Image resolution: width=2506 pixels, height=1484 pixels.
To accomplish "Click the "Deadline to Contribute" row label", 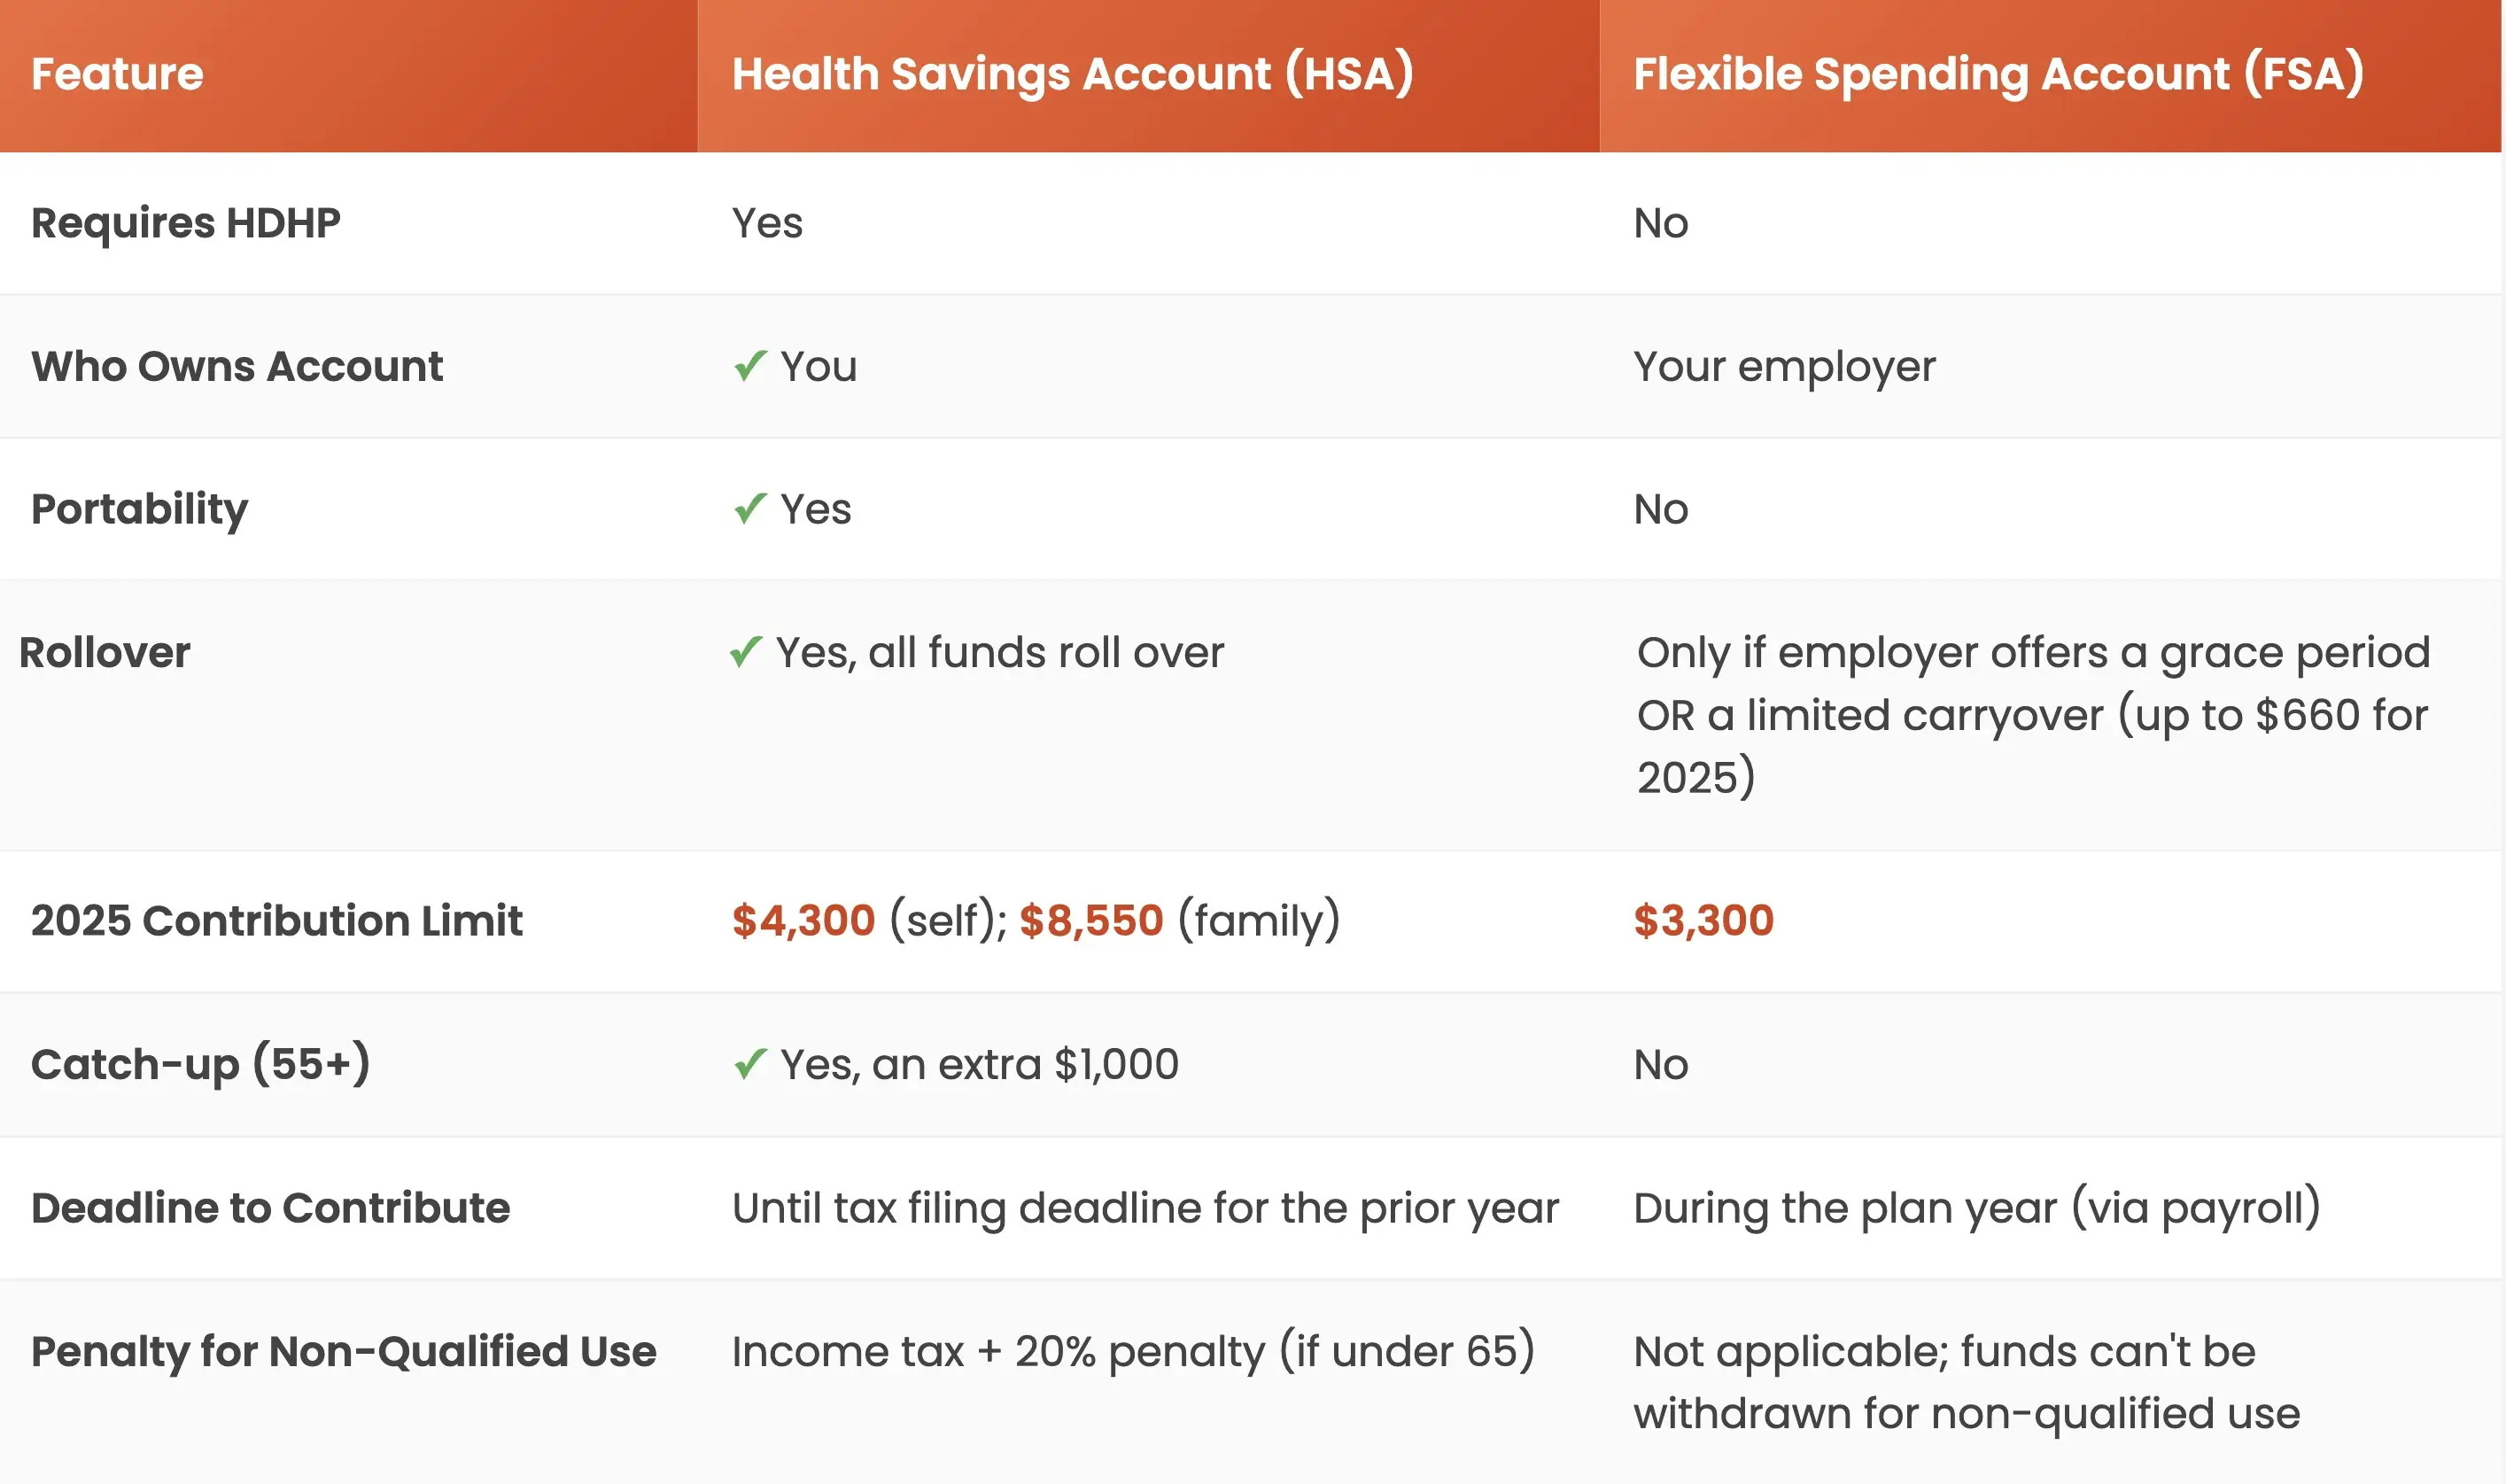I will click(271, 1208).
